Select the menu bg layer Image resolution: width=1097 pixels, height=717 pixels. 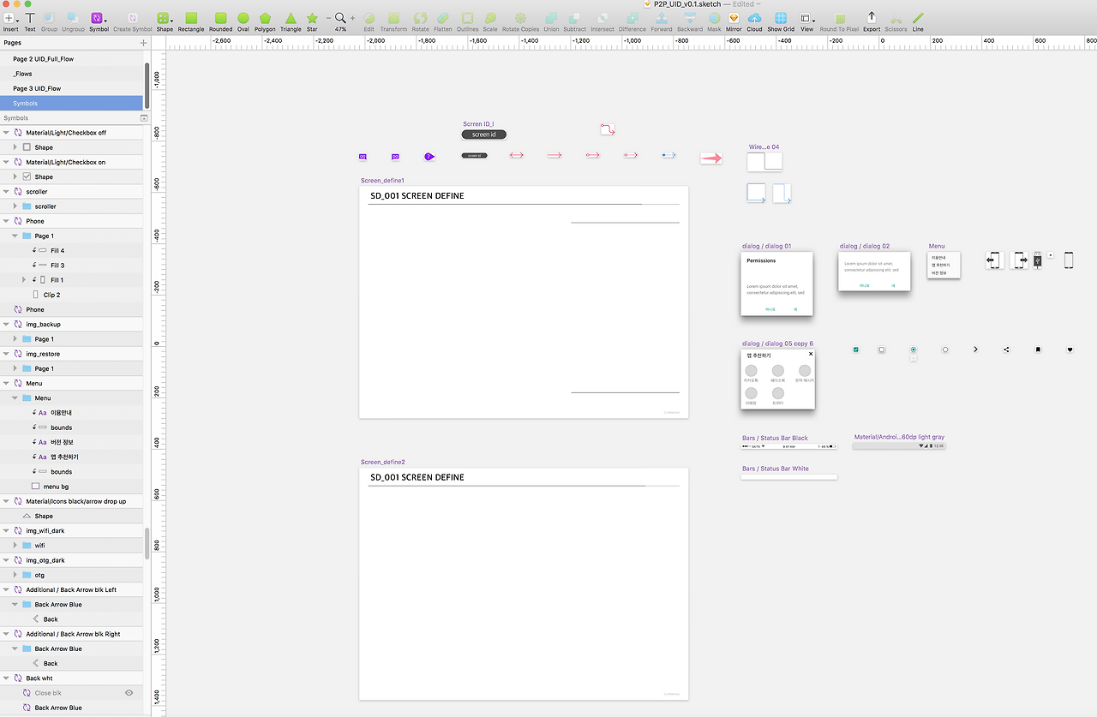pyautogui.click(x=71, y=487)
